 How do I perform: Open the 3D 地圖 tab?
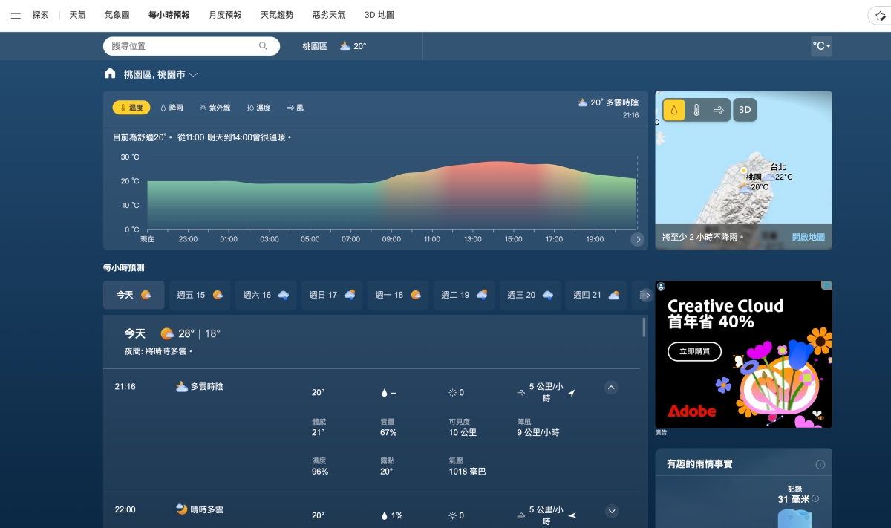(x=379, y=15)
